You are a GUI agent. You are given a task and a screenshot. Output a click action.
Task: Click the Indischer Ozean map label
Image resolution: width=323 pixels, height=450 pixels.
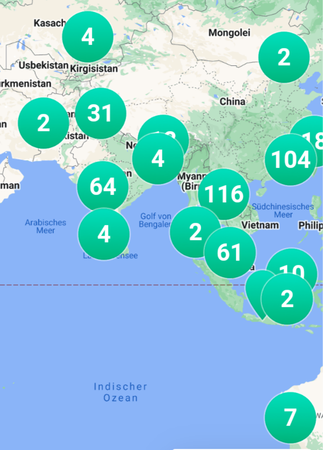120,392
